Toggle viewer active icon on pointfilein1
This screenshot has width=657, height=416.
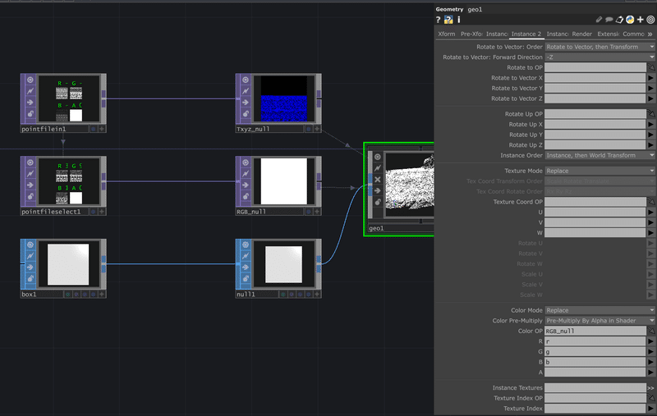coord(30,80)
